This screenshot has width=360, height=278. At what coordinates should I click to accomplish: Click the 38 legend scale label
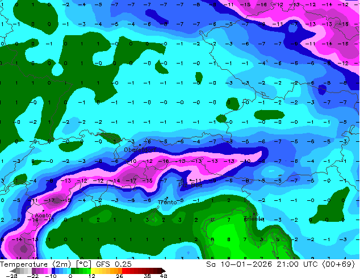click(148, 276)
